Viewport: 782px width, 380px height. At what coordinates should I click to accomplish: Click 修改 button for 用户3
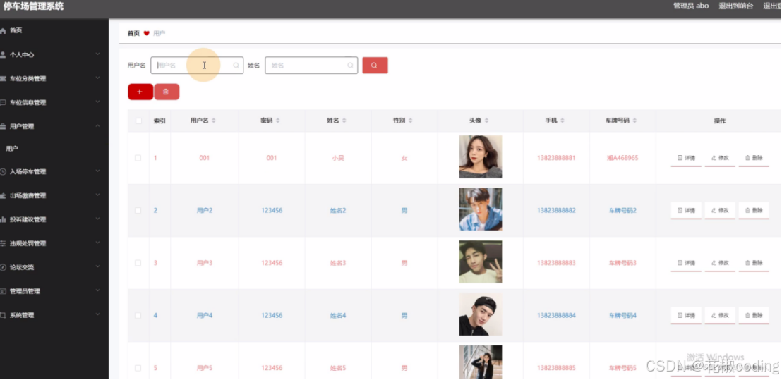(720, 263)
